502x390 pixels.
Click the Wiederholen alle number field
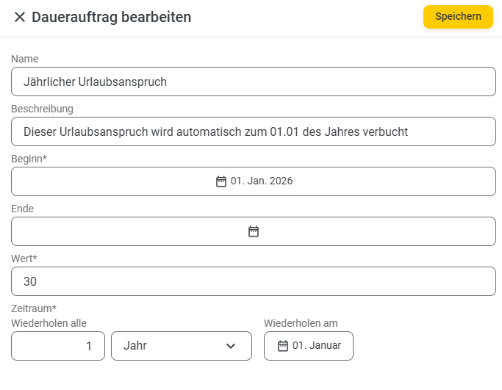[x=58, y=346]
